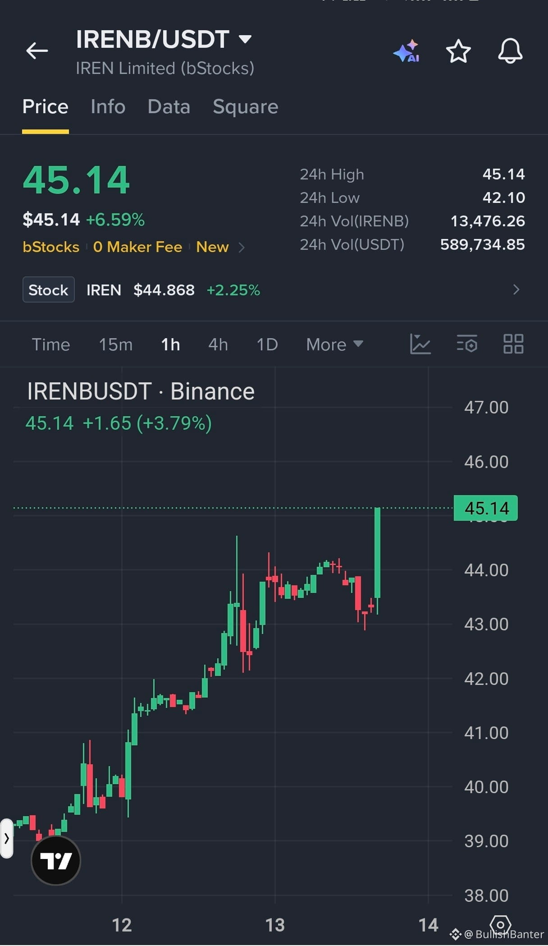Viewport: 548px width, 946px height.
Task: Go back using the left arrow
Action: pos(37,51)
